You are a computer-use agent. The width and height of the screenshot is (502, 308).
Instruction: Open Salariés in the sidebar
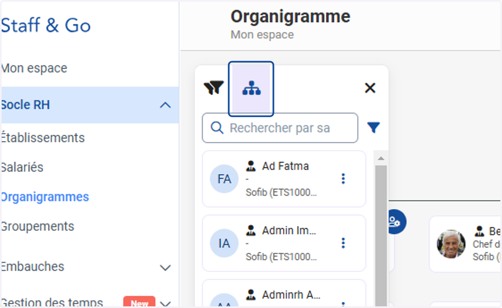click(23, 167)
